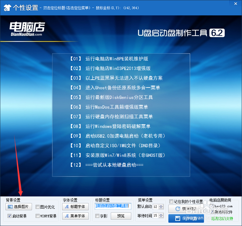Decrease the 默认启动 value

pos(161,208)
